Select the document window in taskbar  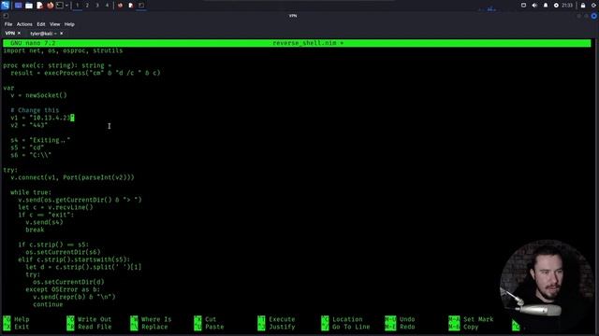click(x=131, y=6)
